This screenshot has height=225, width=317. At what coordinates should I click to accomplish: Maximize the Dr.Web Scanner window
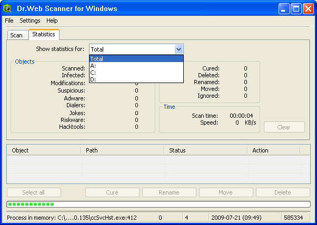[296, 9]
